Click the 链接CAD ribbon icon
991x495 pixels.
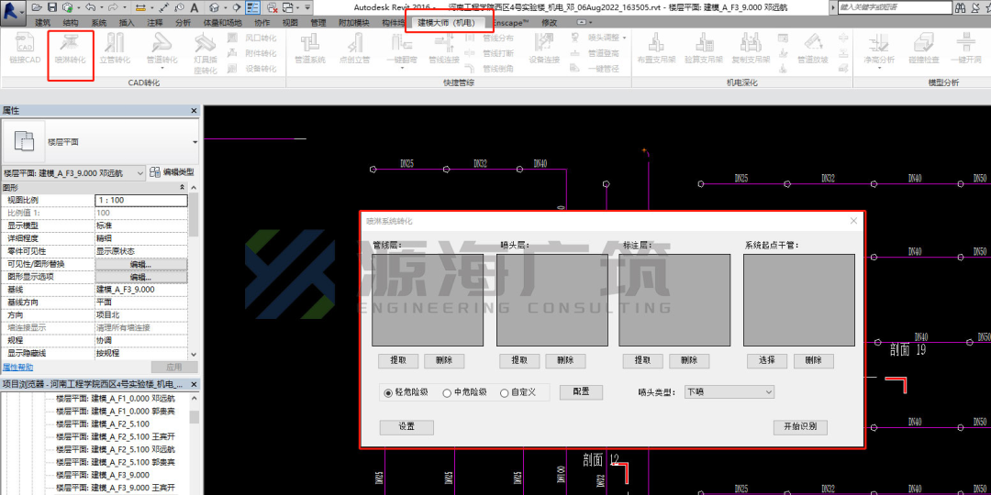25,49
